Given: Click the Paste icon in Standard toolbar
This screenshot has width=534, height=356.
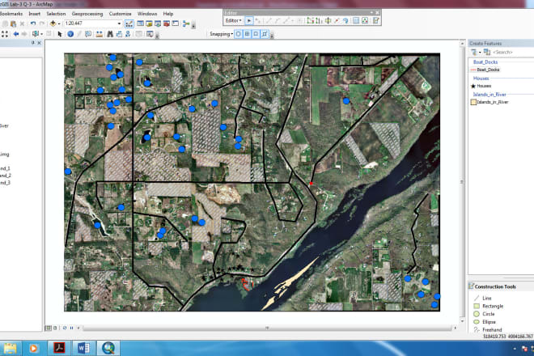Looking at the screenshot, I should [13, 23].
